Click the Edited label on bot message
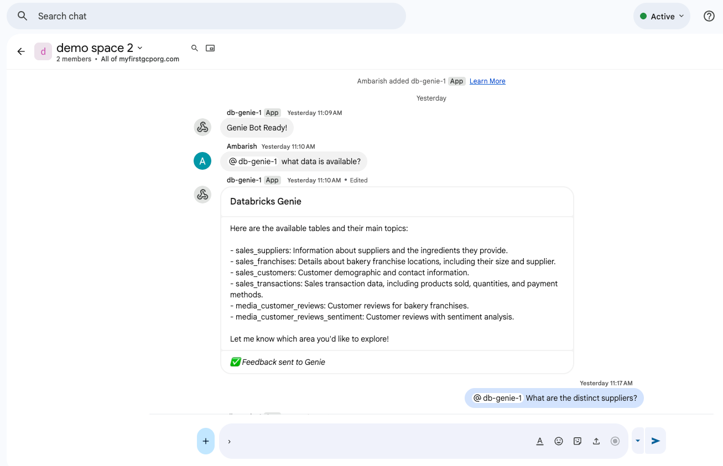 click(358, 180)
